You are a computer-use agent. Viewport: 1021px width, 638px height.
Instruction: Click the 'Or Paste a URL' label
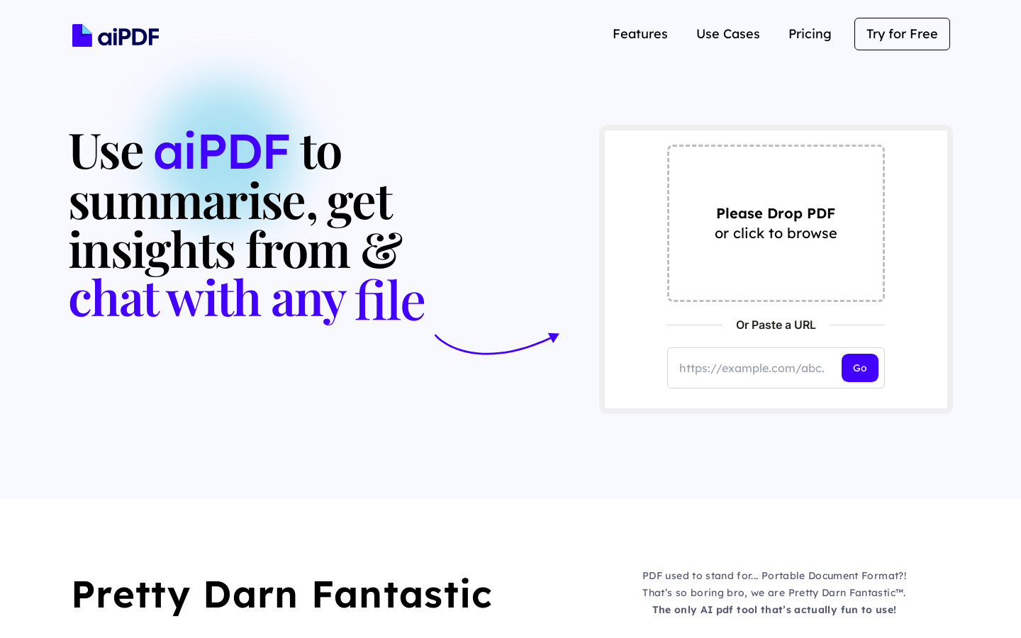776,325
